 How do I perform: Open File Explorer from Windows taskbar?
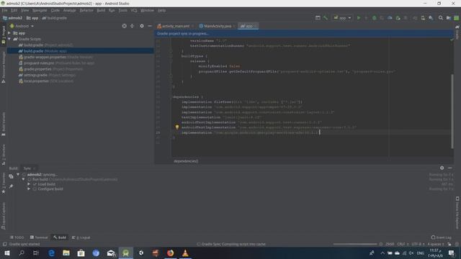pyautogui.click(x=66, y=253)
